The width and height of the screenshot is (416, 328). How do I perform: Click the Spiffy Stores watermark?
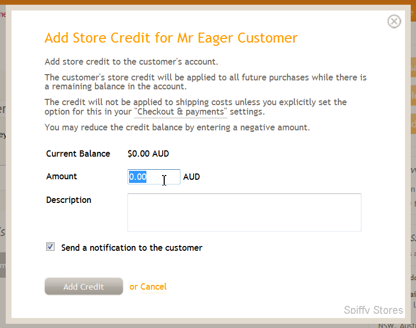click(x=374, y=310)
